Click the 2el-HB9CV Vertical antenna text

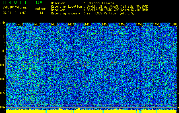(111, 13)
